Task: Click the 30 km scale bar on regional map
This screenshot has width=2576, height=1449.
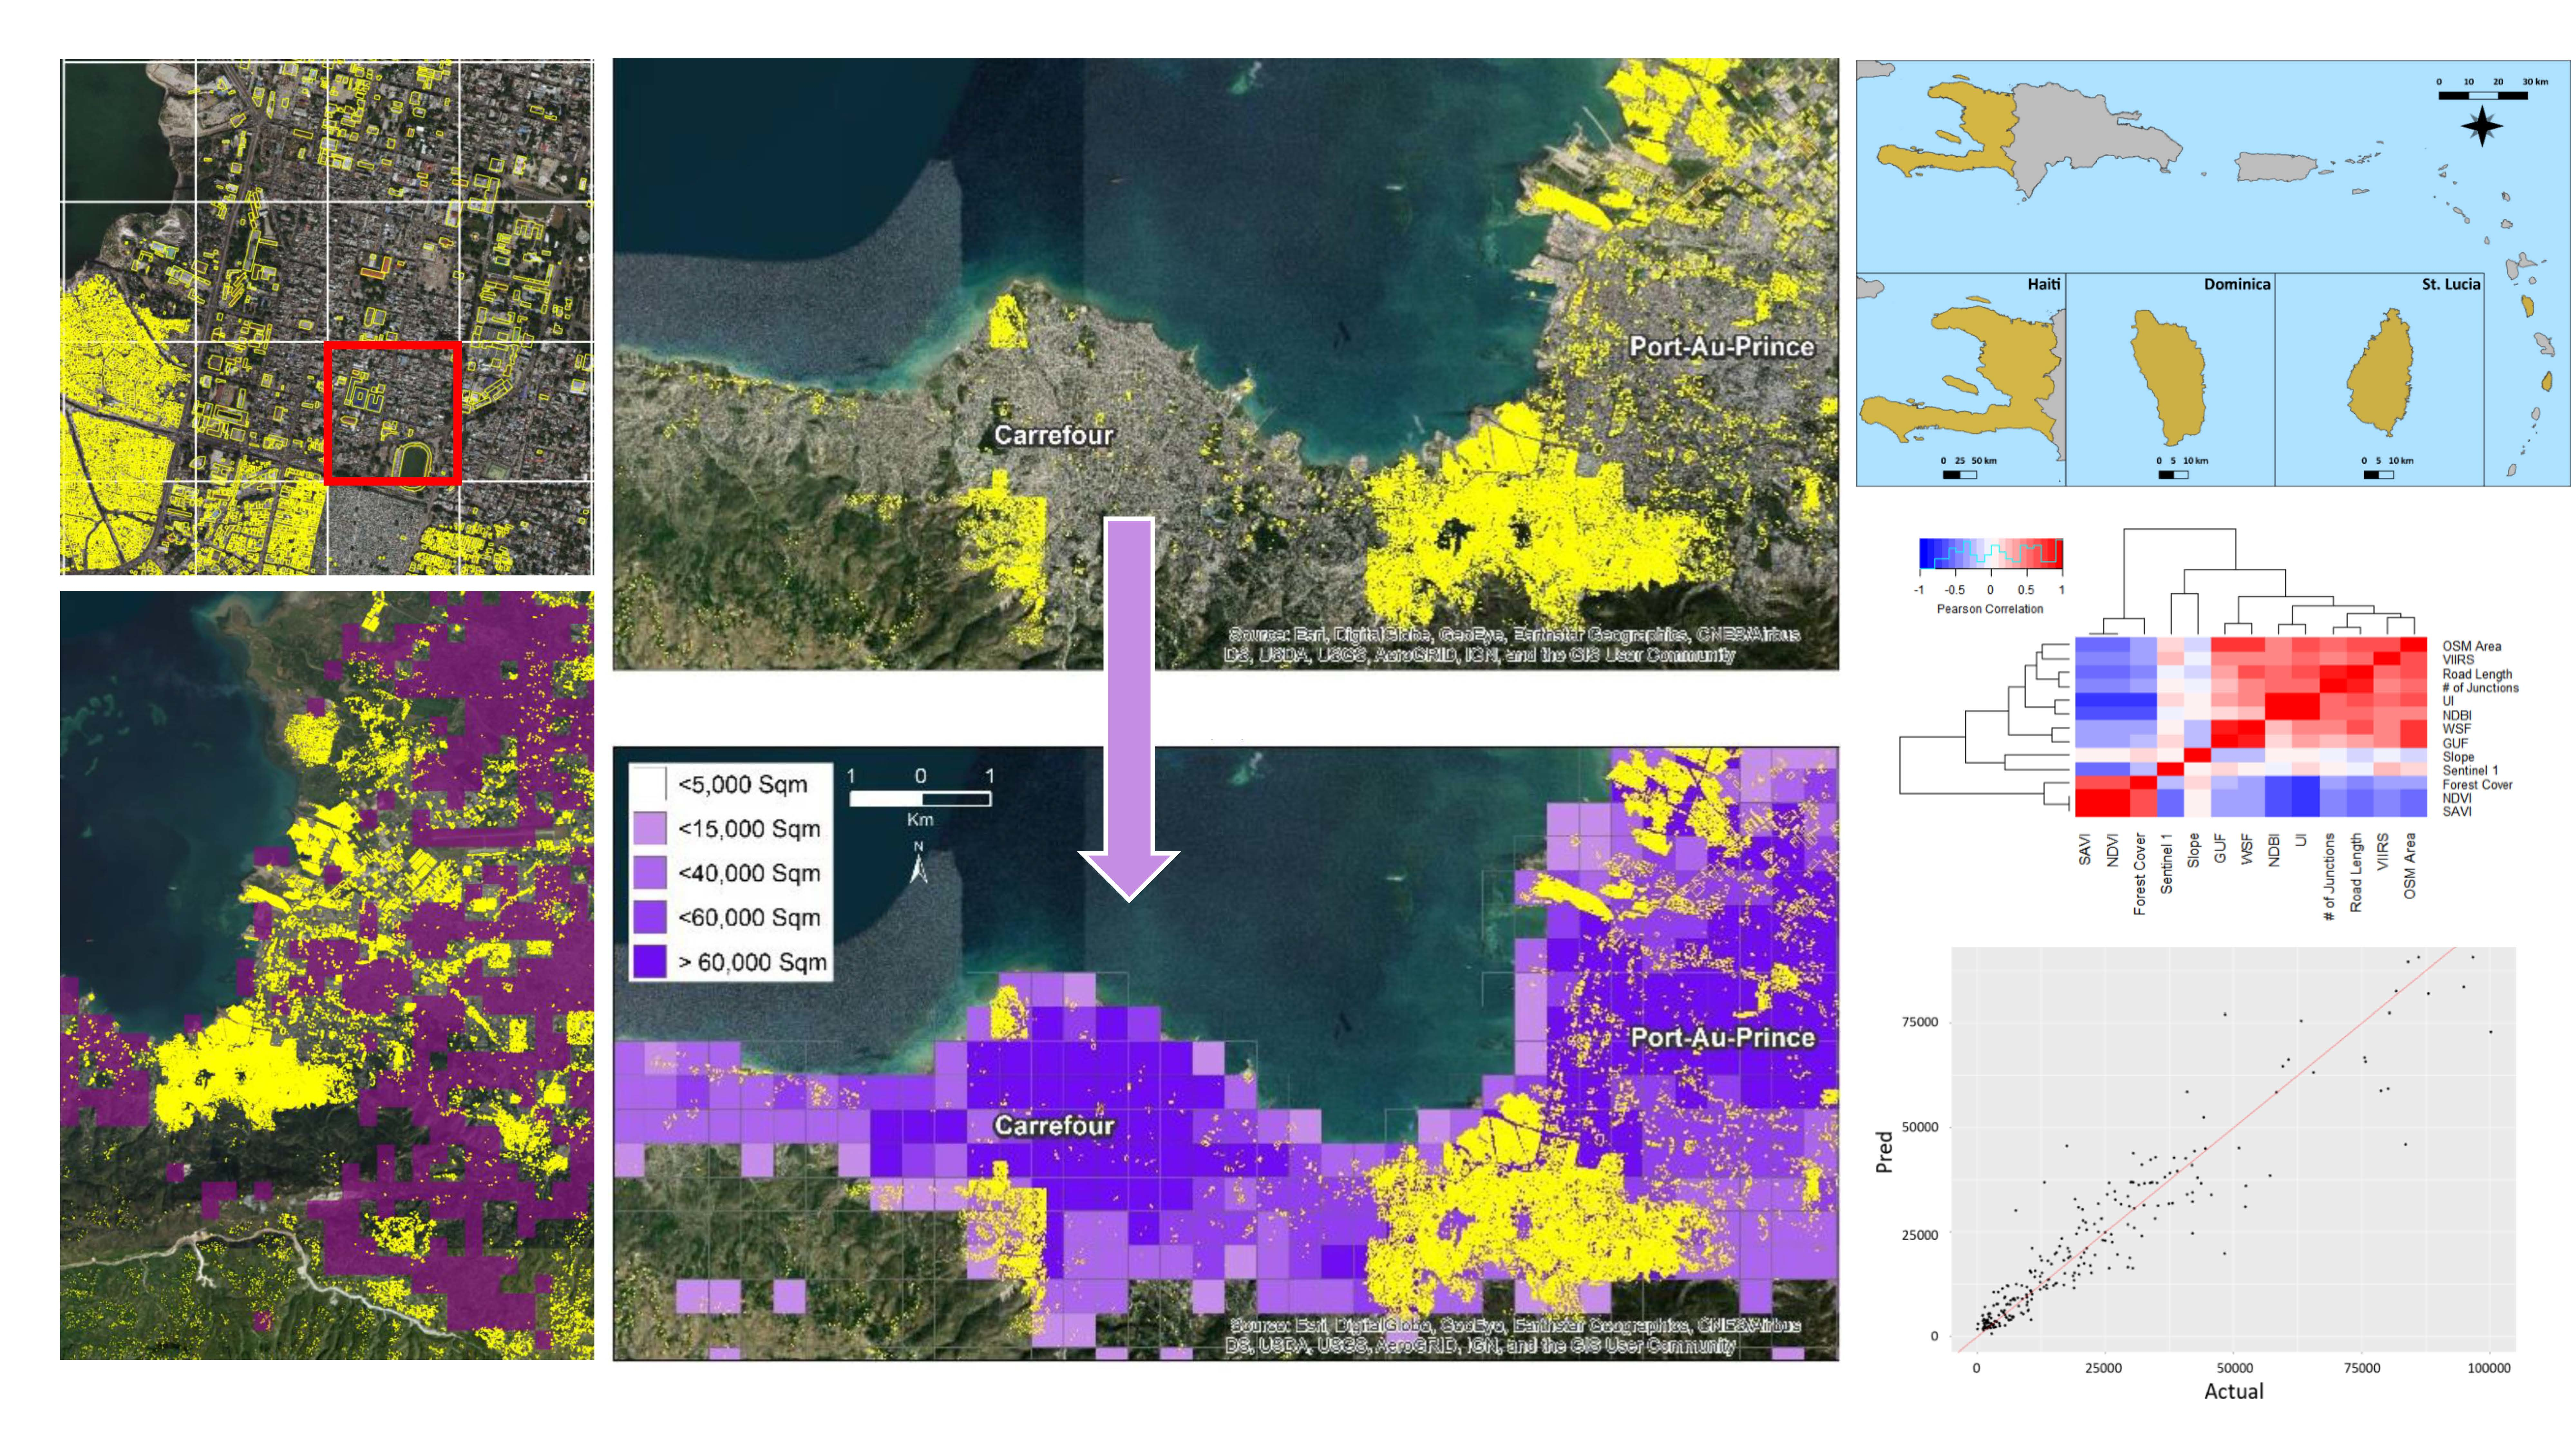Action: click(x=2483, y=96)
